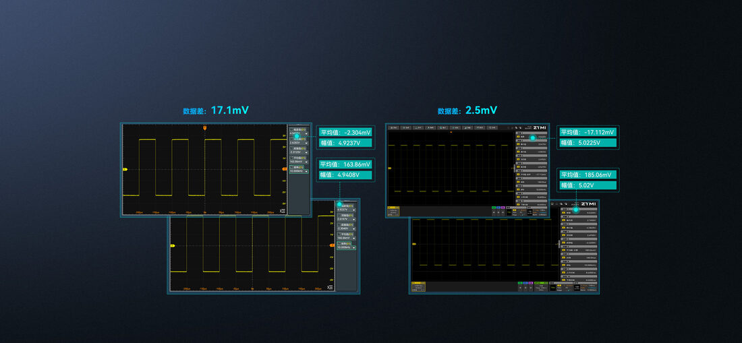Click the ZTMI logo in the top-right oscilloscope

pos(540,127)
